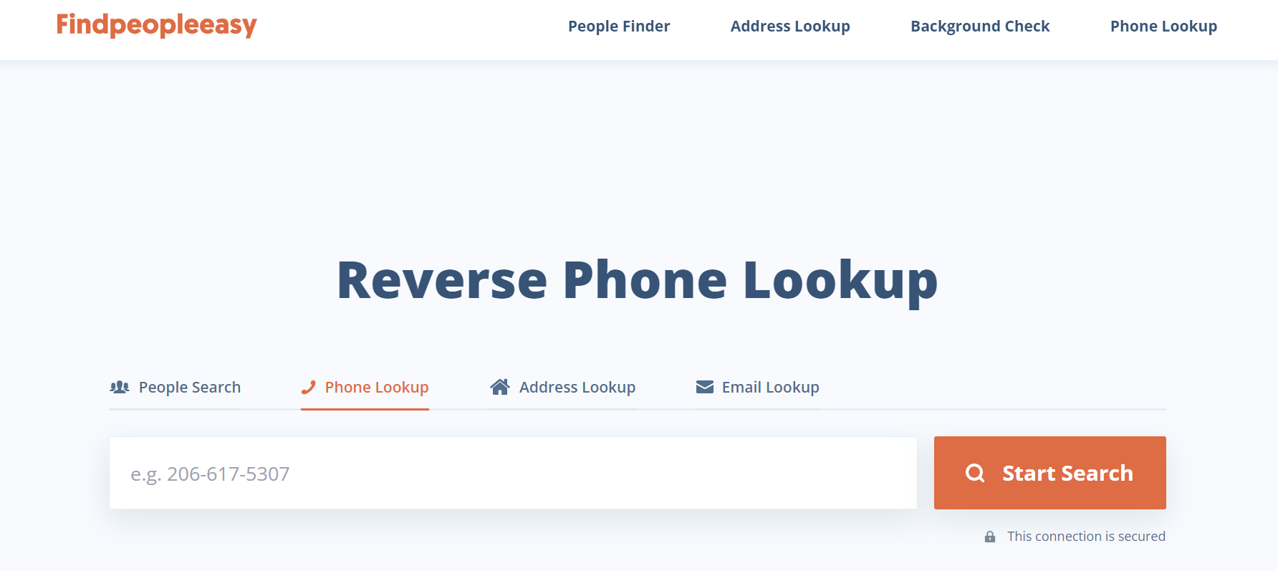Click the magnifier icon in Start Search
Viewport: 1278px width, 571px height.
[975, 473]
